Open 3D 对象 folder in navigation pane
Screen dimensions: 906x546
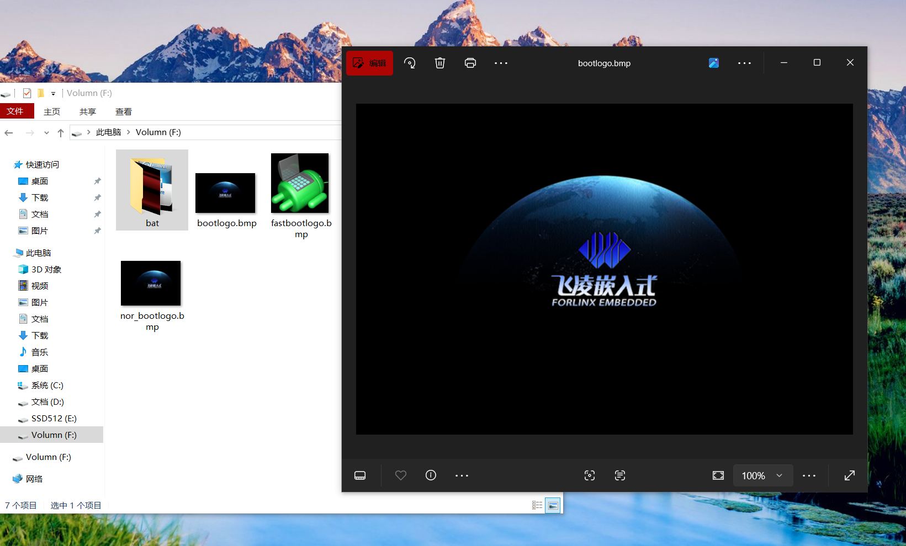point(46,270)
